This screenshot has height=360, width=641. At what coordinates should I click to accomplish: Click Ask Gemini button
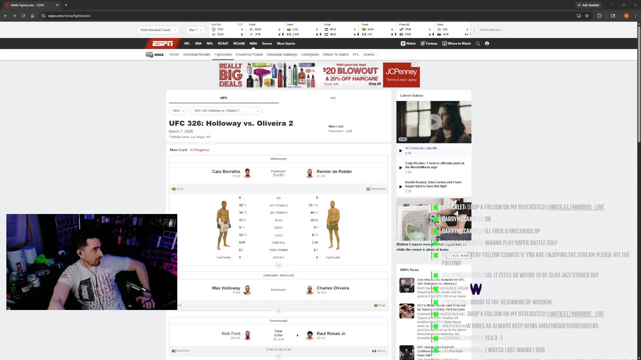(588, 5)
